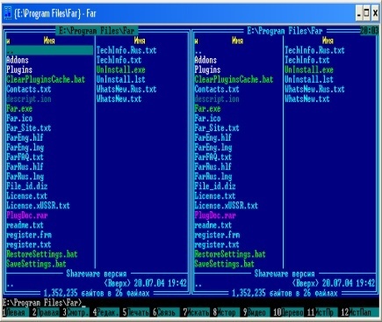Select License.txt in left panel
Viewport: 382px width, 322px height.
click(26, 195)
